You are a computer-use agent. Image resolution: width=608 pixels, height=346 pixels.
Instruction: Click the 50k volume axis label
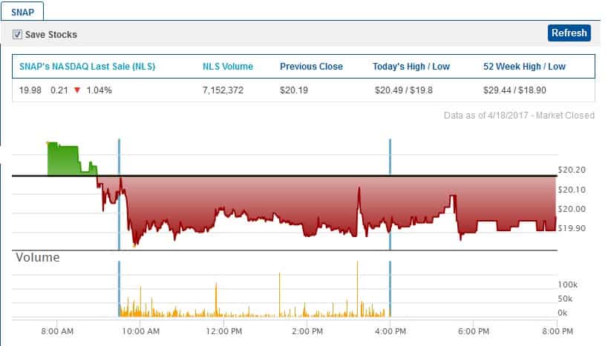[566, 299]
